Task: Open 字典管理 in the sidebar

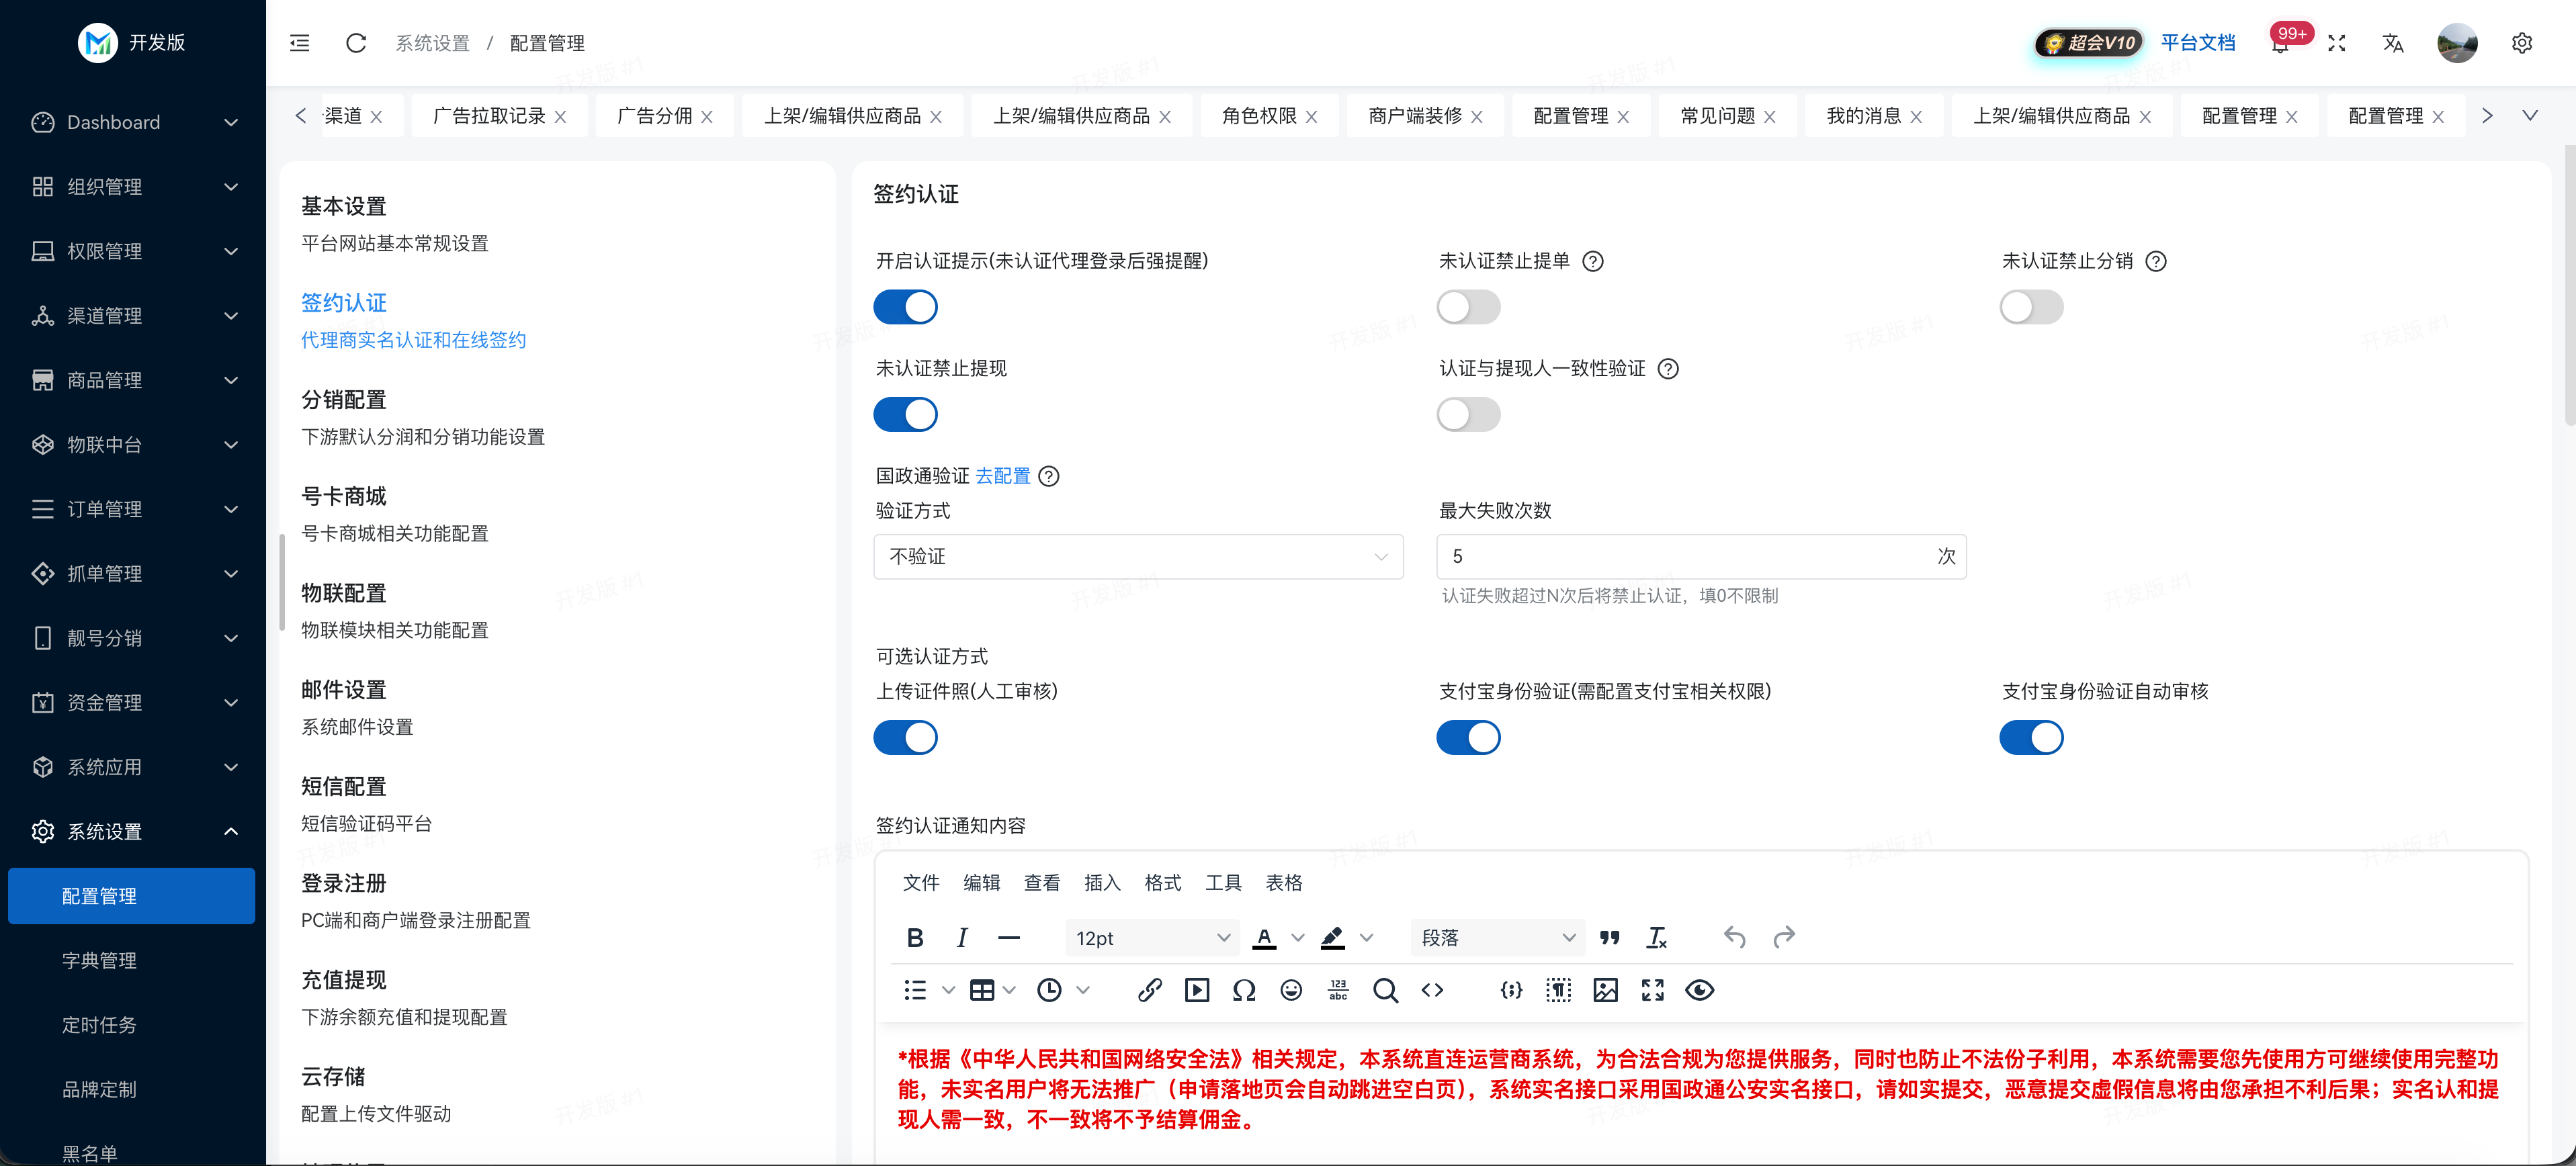Action: click(99, 960)
